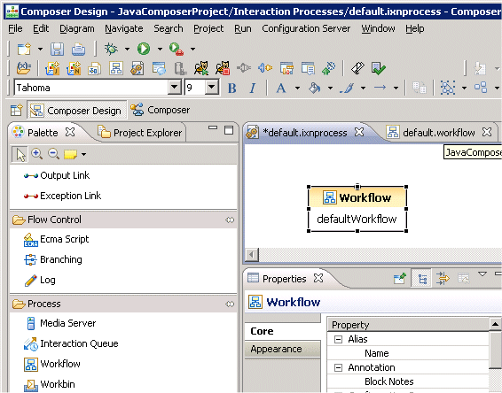Open the font size 9 dropdown
This screenshot has width=502, height=393.
tap(212, 87)
